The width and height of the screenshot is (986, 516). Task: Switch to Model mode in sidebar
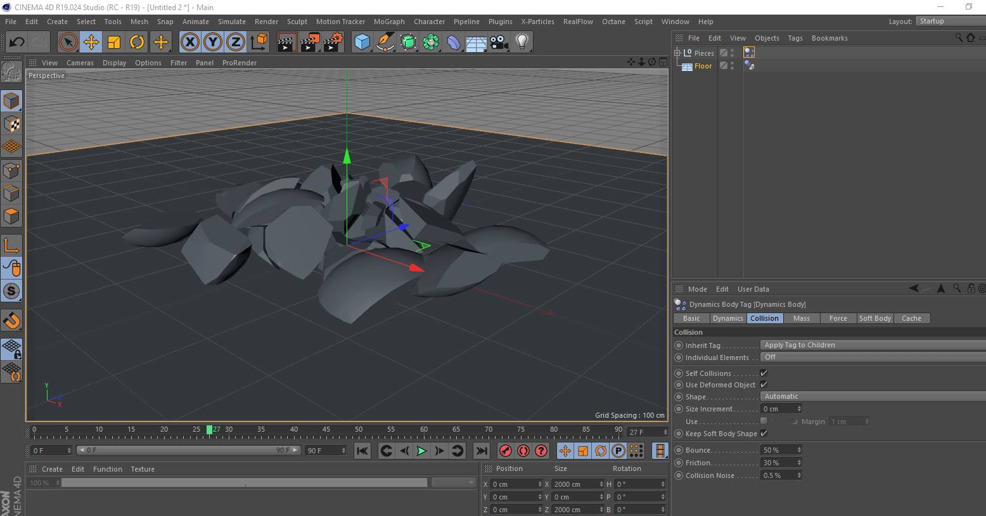11,101
